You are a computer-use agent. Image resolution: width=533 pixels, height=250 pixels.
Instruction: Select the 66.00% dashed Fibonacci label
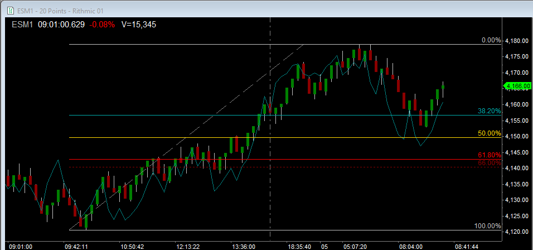(x=489, y=163)
